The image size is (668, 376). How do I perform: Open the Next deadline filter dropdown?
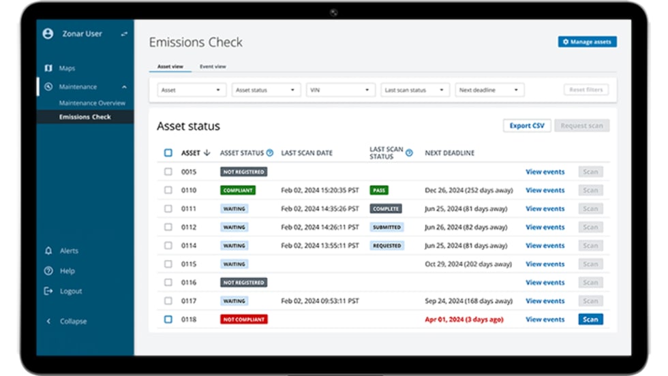pos(489,91)
